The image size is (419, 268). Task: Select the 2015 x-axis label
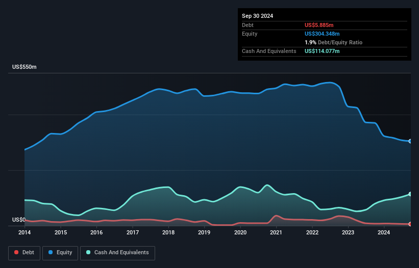coord(61,232)
